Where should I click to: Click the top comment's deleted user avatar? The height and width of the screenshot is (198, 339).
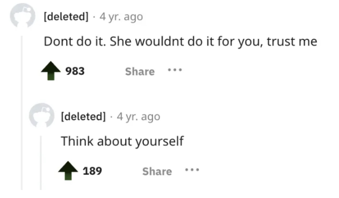pos(22,16)
